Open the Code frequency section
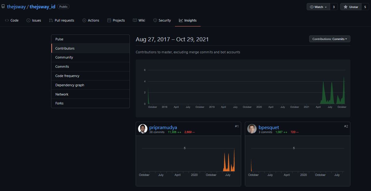Viewport: 371px width, 191px height. tap(67, 76)
